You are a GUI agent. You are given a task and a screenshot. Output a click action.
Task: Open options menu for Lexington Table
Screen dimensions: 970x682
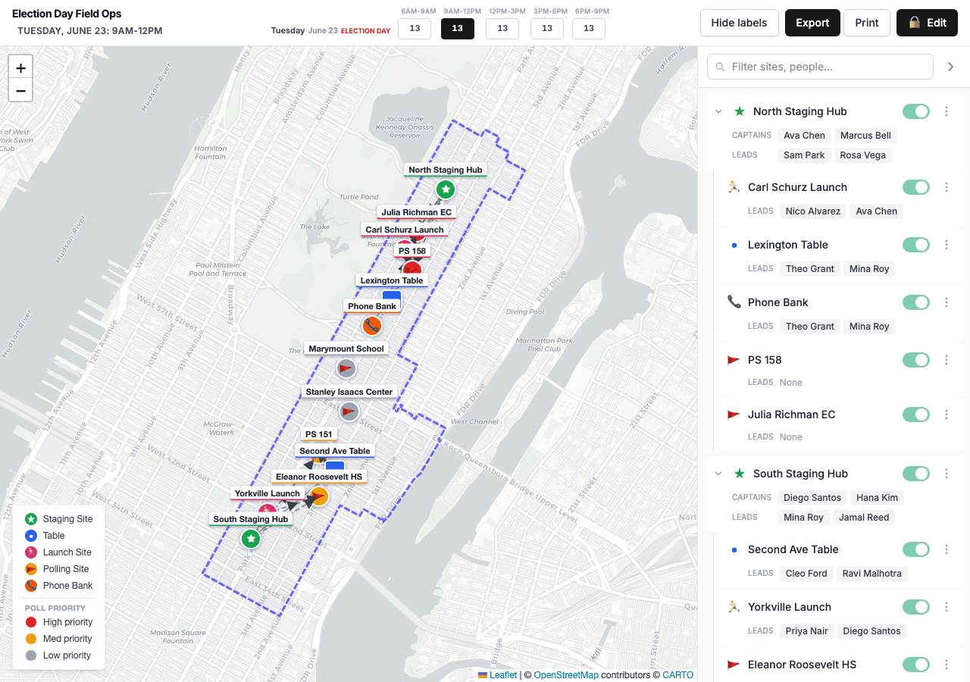point(947,245)
